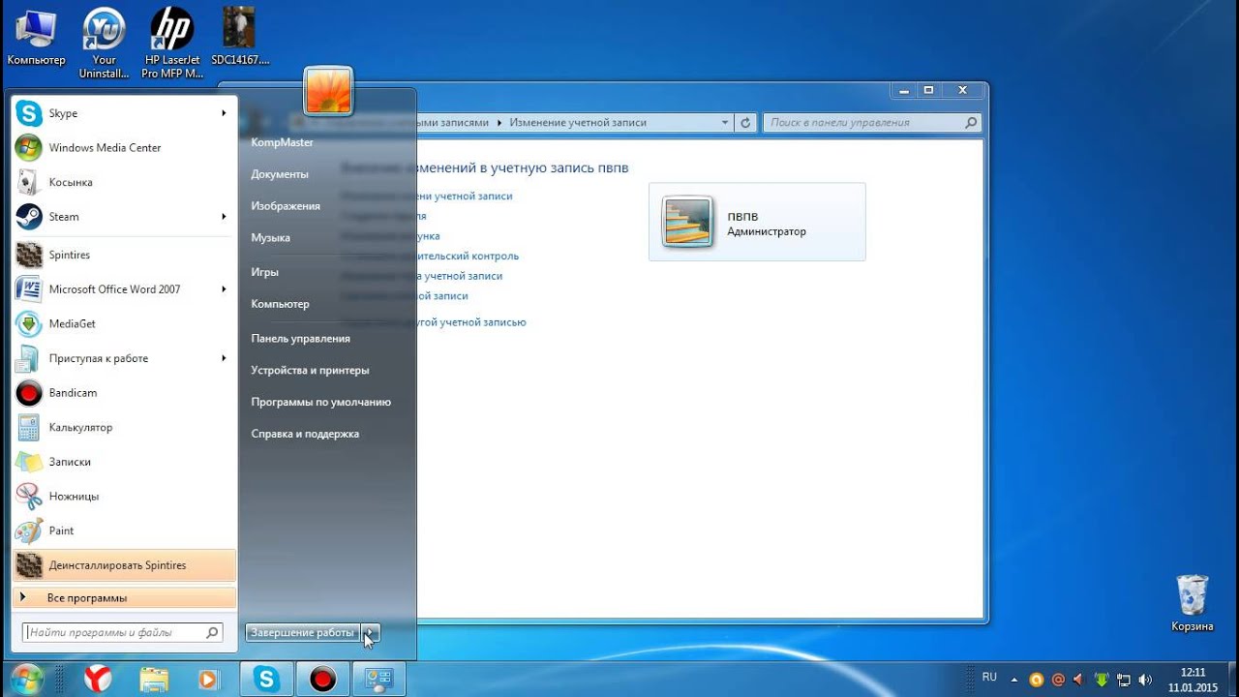
Task: Click the пвпв account picture
Action: (688, 222)
